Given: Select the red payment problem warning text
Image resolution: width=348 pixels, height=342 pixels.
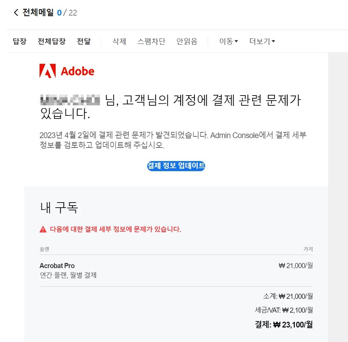Looking at the screenshot, I should click(115, 229).
